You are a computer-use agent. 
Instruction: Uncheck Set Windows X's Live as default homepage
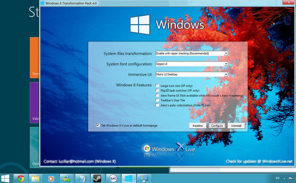tap(98, 125)
